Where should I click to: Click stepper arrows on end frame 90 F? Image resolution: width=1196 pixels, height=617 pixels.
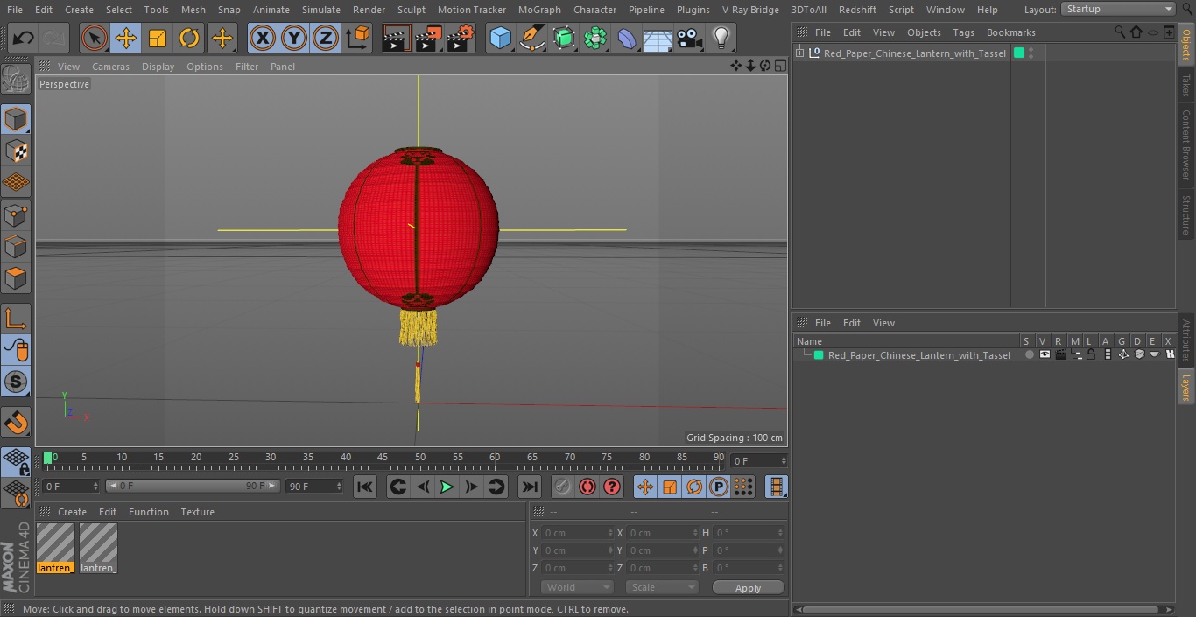tap(339, 486)
